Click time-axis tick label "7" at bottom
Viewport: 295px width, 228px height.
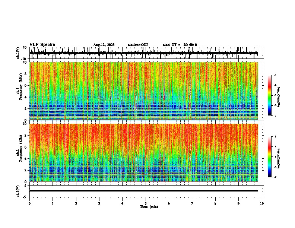(192, 203)
